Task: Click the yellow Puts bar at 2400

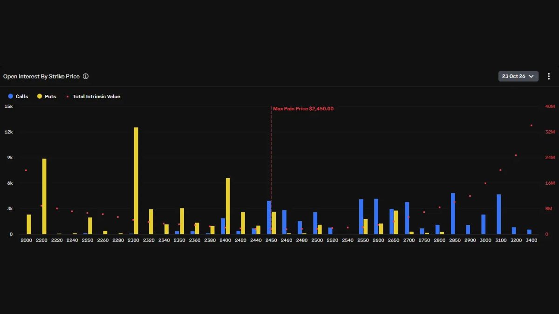Action: (x=228, y=206)
